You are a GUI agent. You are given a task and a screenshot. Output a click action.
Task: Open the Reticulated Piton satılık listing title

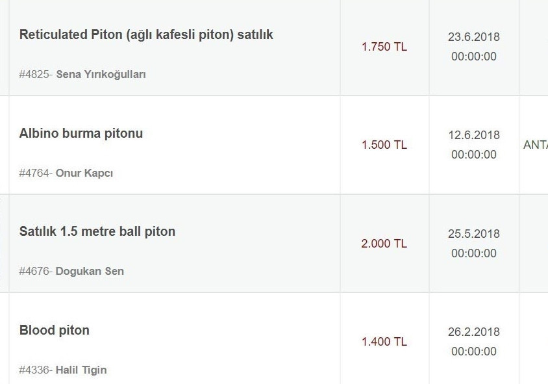tap(146, 35)
